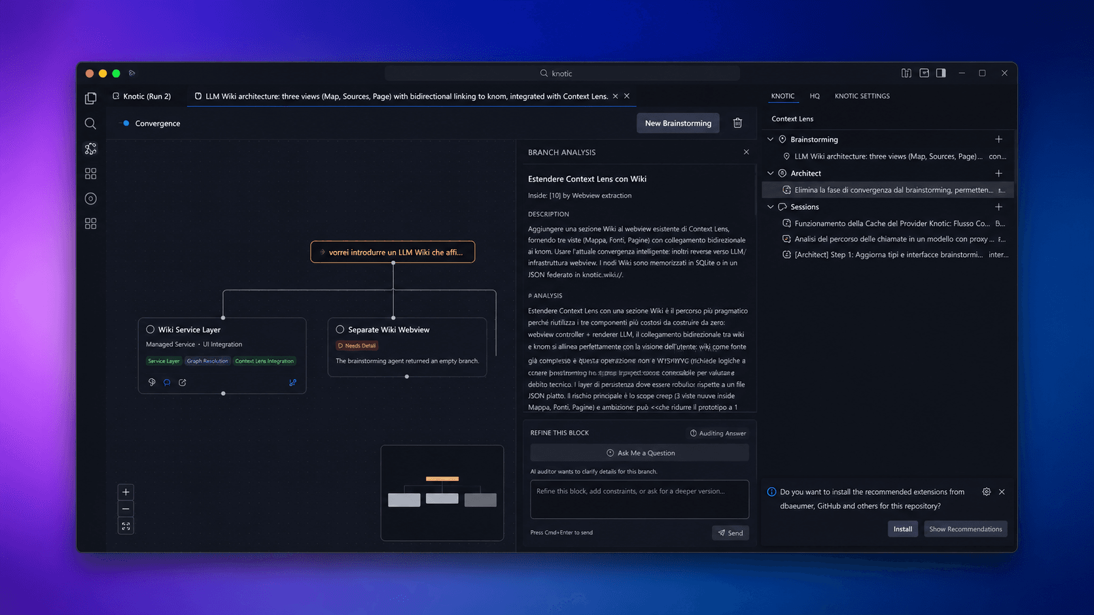Open 'Analisi del percorso delle chiamate' session

pos(888,239)
